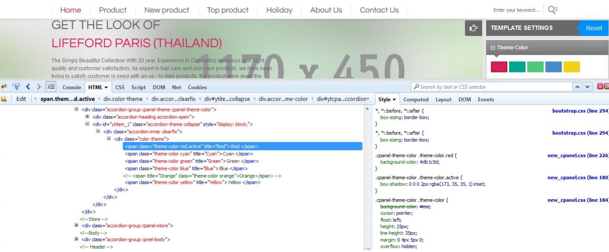The height and width of the screenshot is (252, 609).
Task: Pick the green theme color swatch
Action: click(536, 67)
